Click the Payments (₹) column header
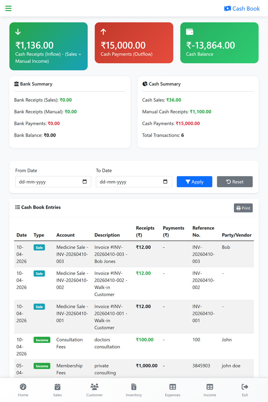The height and width of the screenshot is (402, 268). click(x=173, y=232)
